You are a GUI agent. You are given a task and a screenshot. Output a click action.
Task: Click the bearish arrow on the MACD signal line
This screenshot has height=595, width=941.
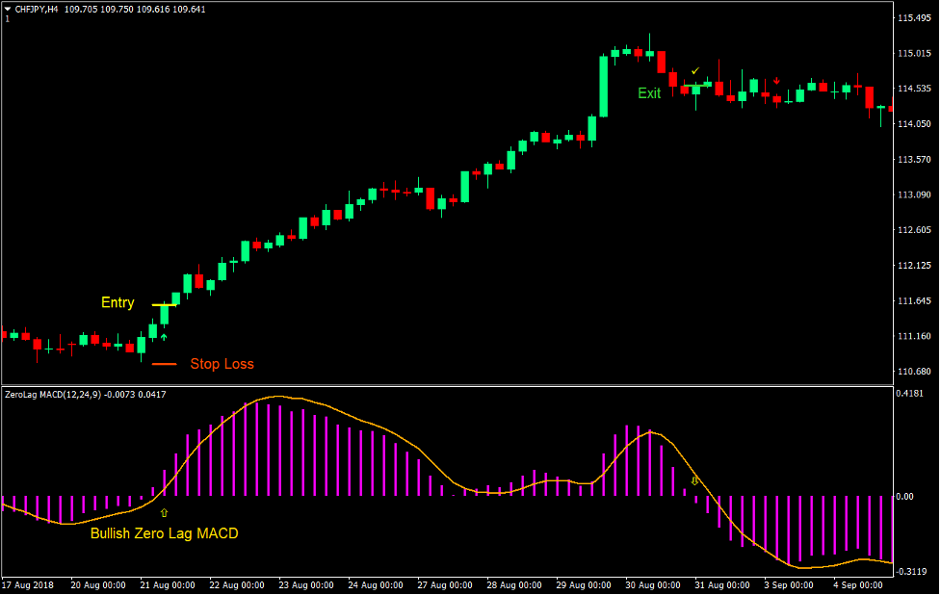(x=694, y=480)
